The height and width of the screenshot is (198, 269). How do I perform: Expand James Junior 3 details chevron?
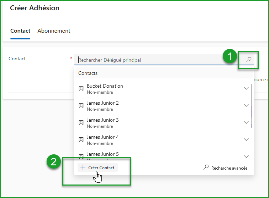[246, 122]
